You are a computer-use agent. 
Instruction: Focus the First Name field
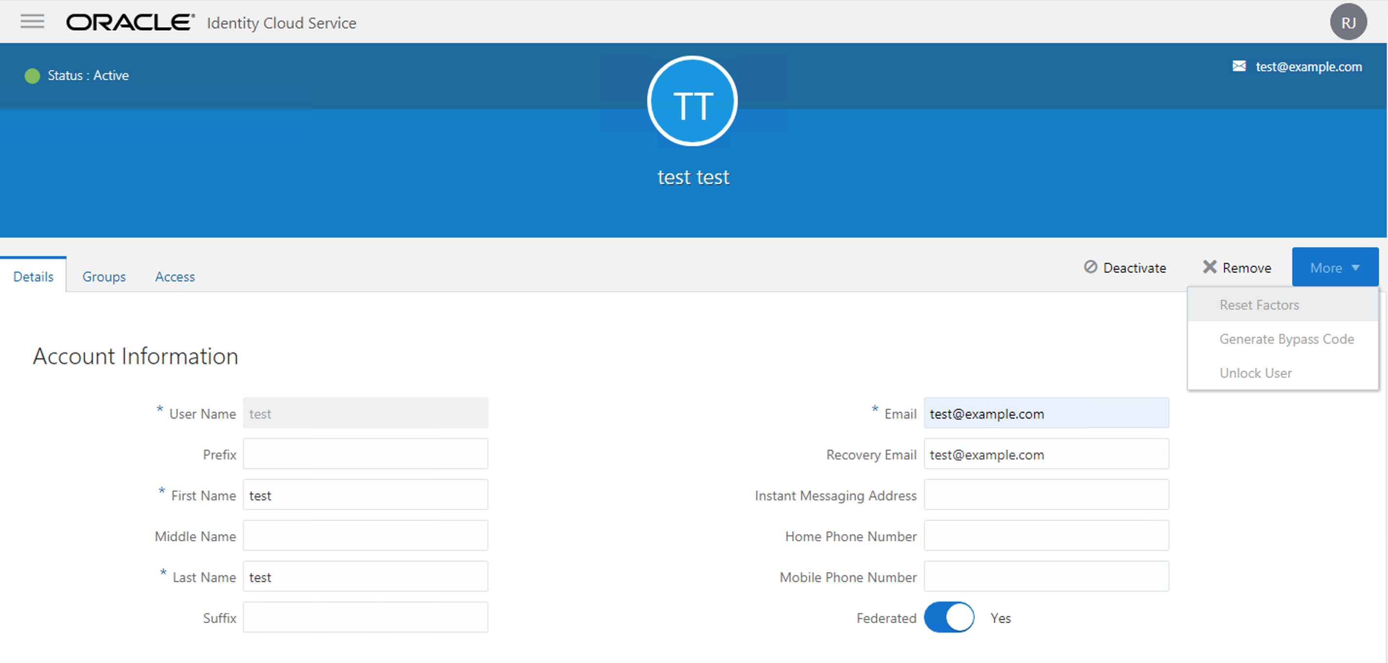366,495
